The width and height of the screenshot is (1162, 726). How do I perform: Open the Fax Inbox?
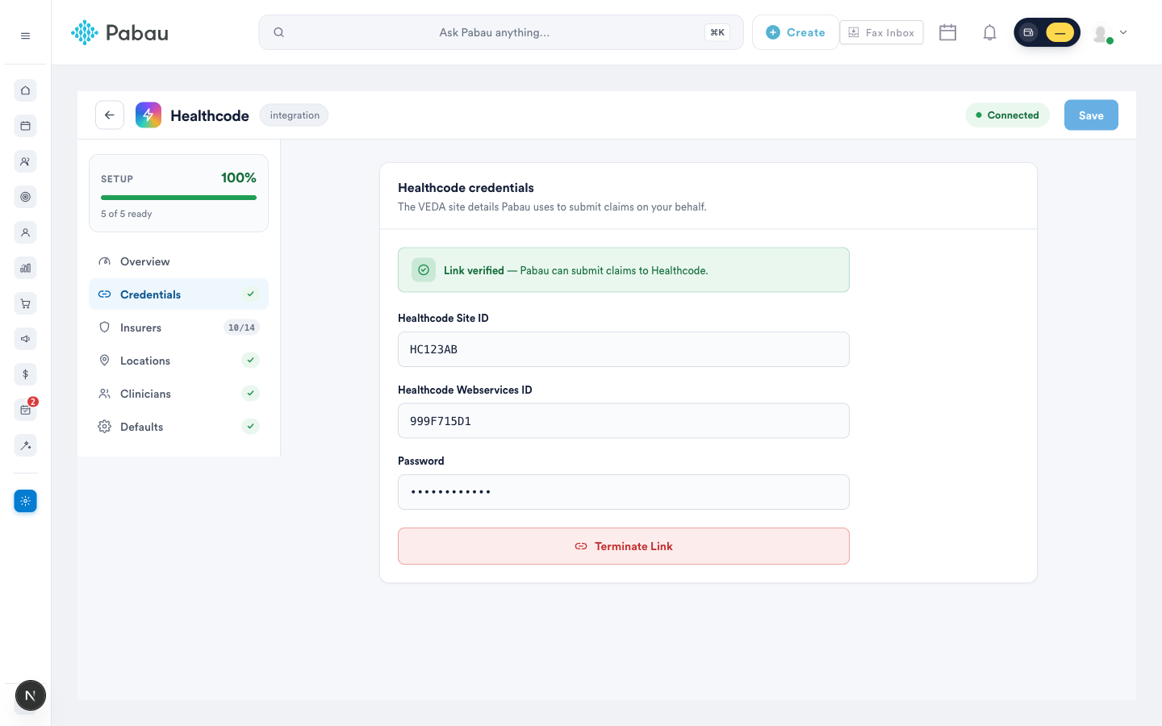(x=881, y=32)
